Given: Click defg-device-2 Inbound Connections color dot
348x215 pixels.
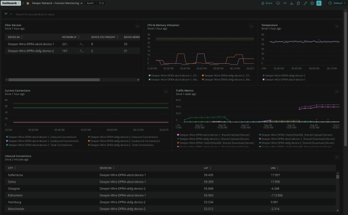Looking at the screenshot, I should point(89,137).
